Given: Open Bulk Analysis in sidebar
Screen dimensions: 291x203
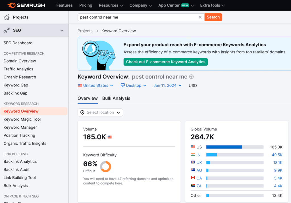Looking at the screenshot, I should tap(16, 186).
